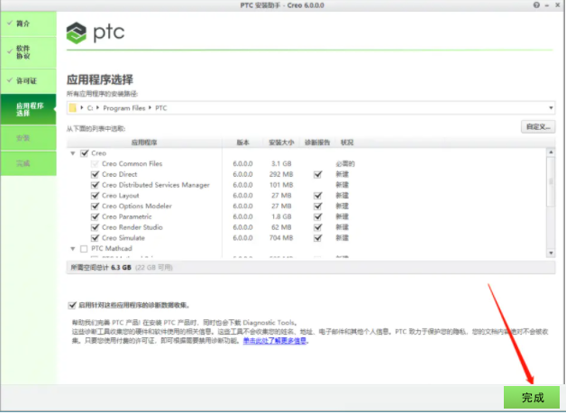Click the 诊断报告 column header

tap(317, 143)
